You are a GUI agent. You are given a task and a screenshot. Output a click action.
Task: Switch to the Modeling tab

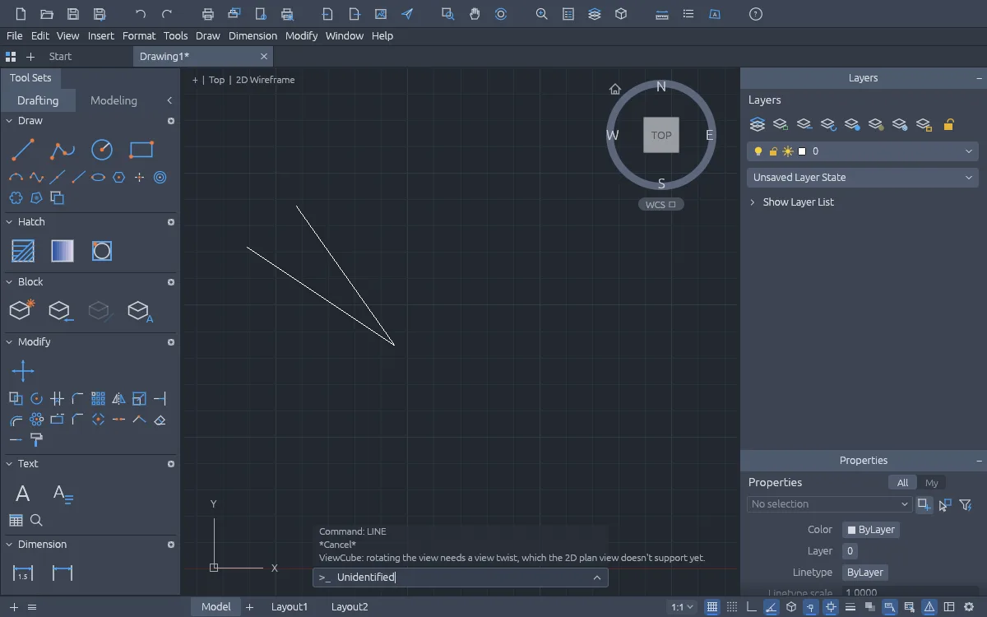tap(114, 100)
